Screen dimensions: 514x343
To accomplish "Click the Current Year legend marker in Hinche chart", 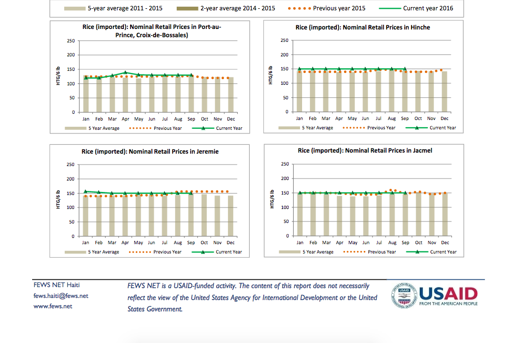I will 418,128.
